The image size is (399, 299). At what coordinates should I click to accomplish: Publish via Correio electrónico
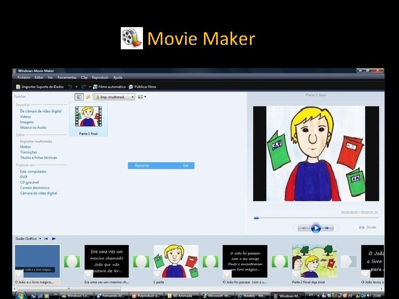(x=35, y=188)
